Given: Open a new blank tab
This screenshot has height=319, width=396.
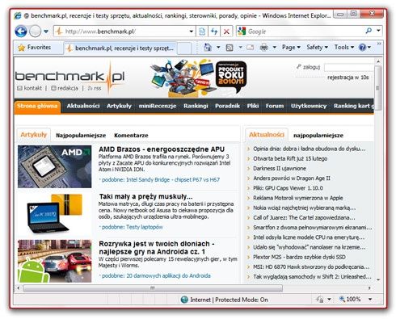Looking at the screenshot, I should pyautogui.click(x=184, y=48).
